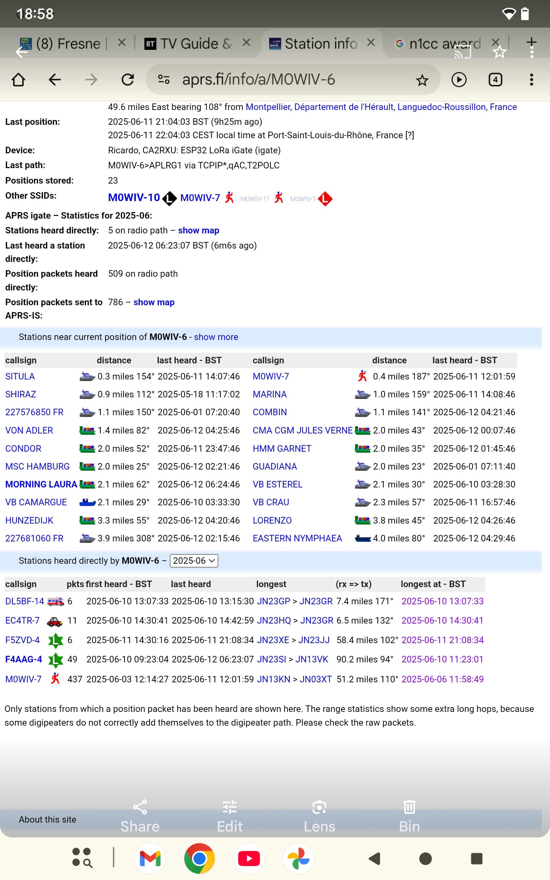Tap the green star icon beside F5ZVD-4
The height and width of the screenshot is (880, 550).
point(56,640)
